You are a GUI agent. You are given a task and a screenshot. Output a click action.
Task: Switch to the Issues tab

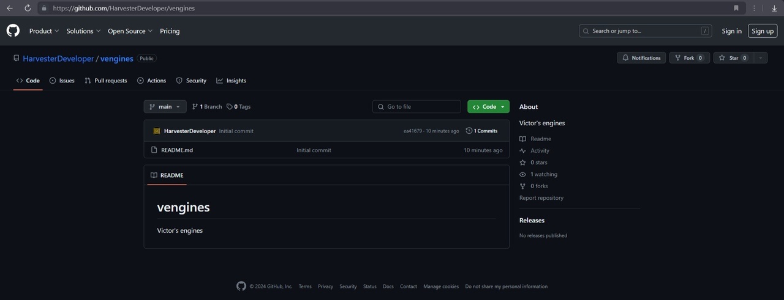coord(62,81)
